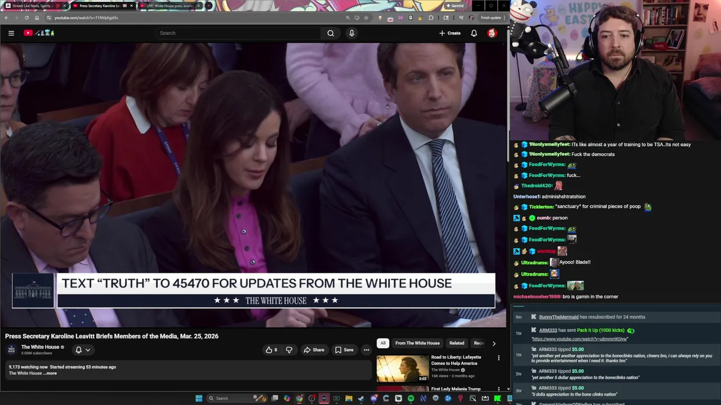Open Windows Start menu
The image size is (721, 405).
coord(199,398)
